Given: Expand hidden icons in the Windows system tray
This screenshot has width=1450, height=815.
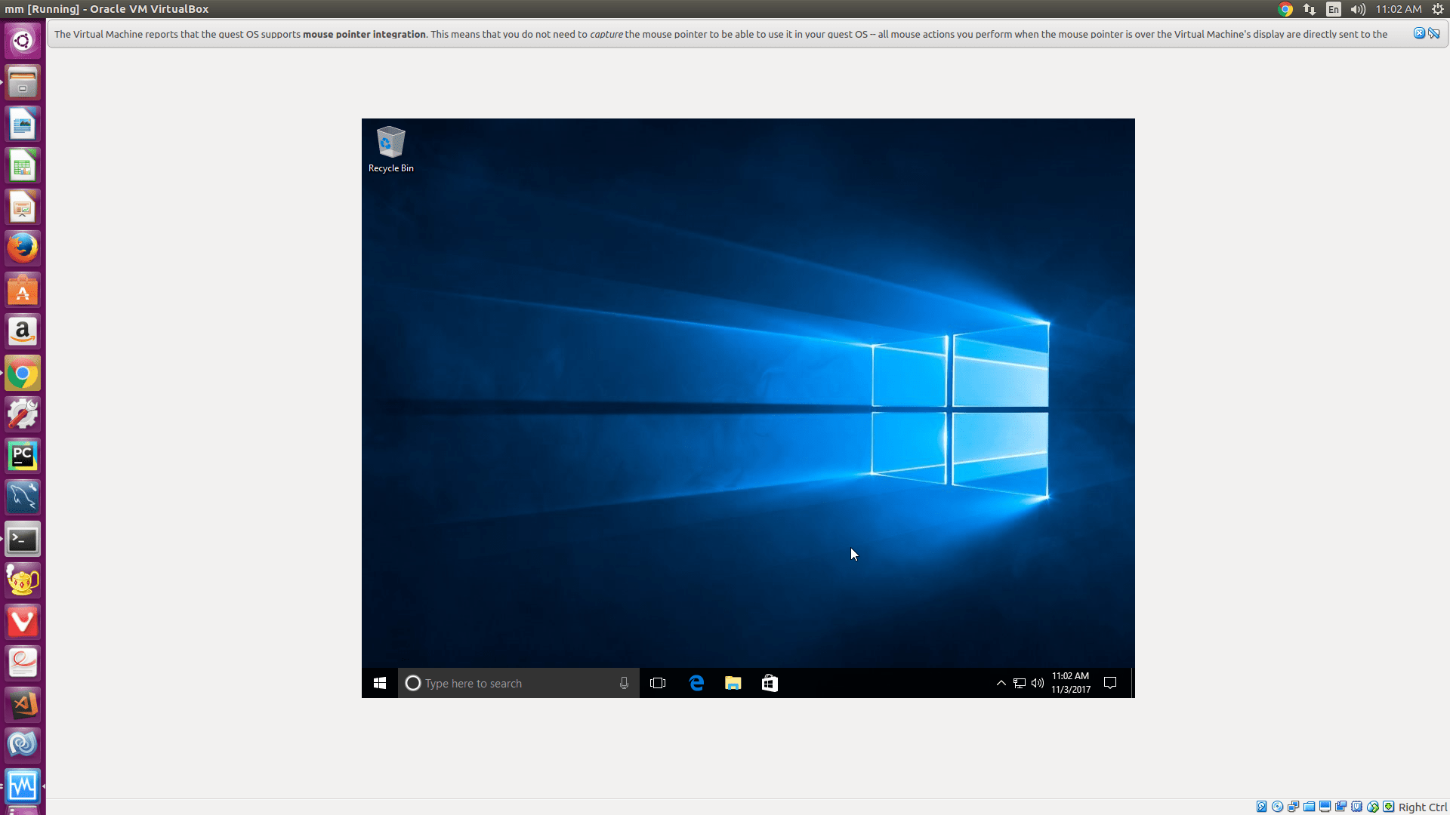Looking at the screenshot, I should [1001, 683].
